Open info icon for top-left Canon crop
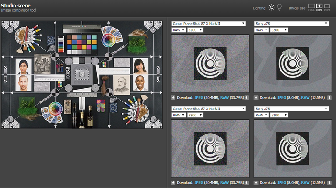The height and width of the screenshot is (188, 336). point(247,98)
